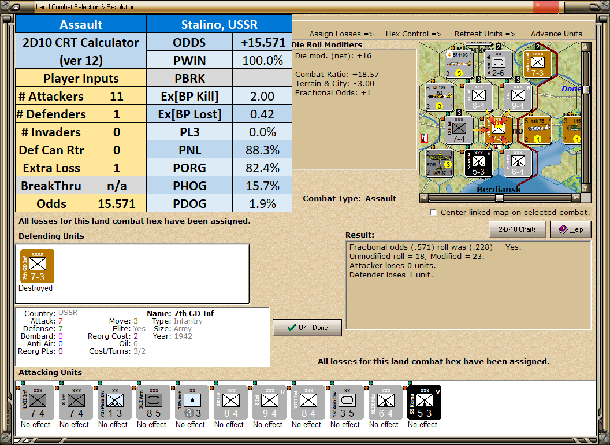The image size is (610, 445).
Task: Open Assign Losses step
Action: tap(341, 34)
